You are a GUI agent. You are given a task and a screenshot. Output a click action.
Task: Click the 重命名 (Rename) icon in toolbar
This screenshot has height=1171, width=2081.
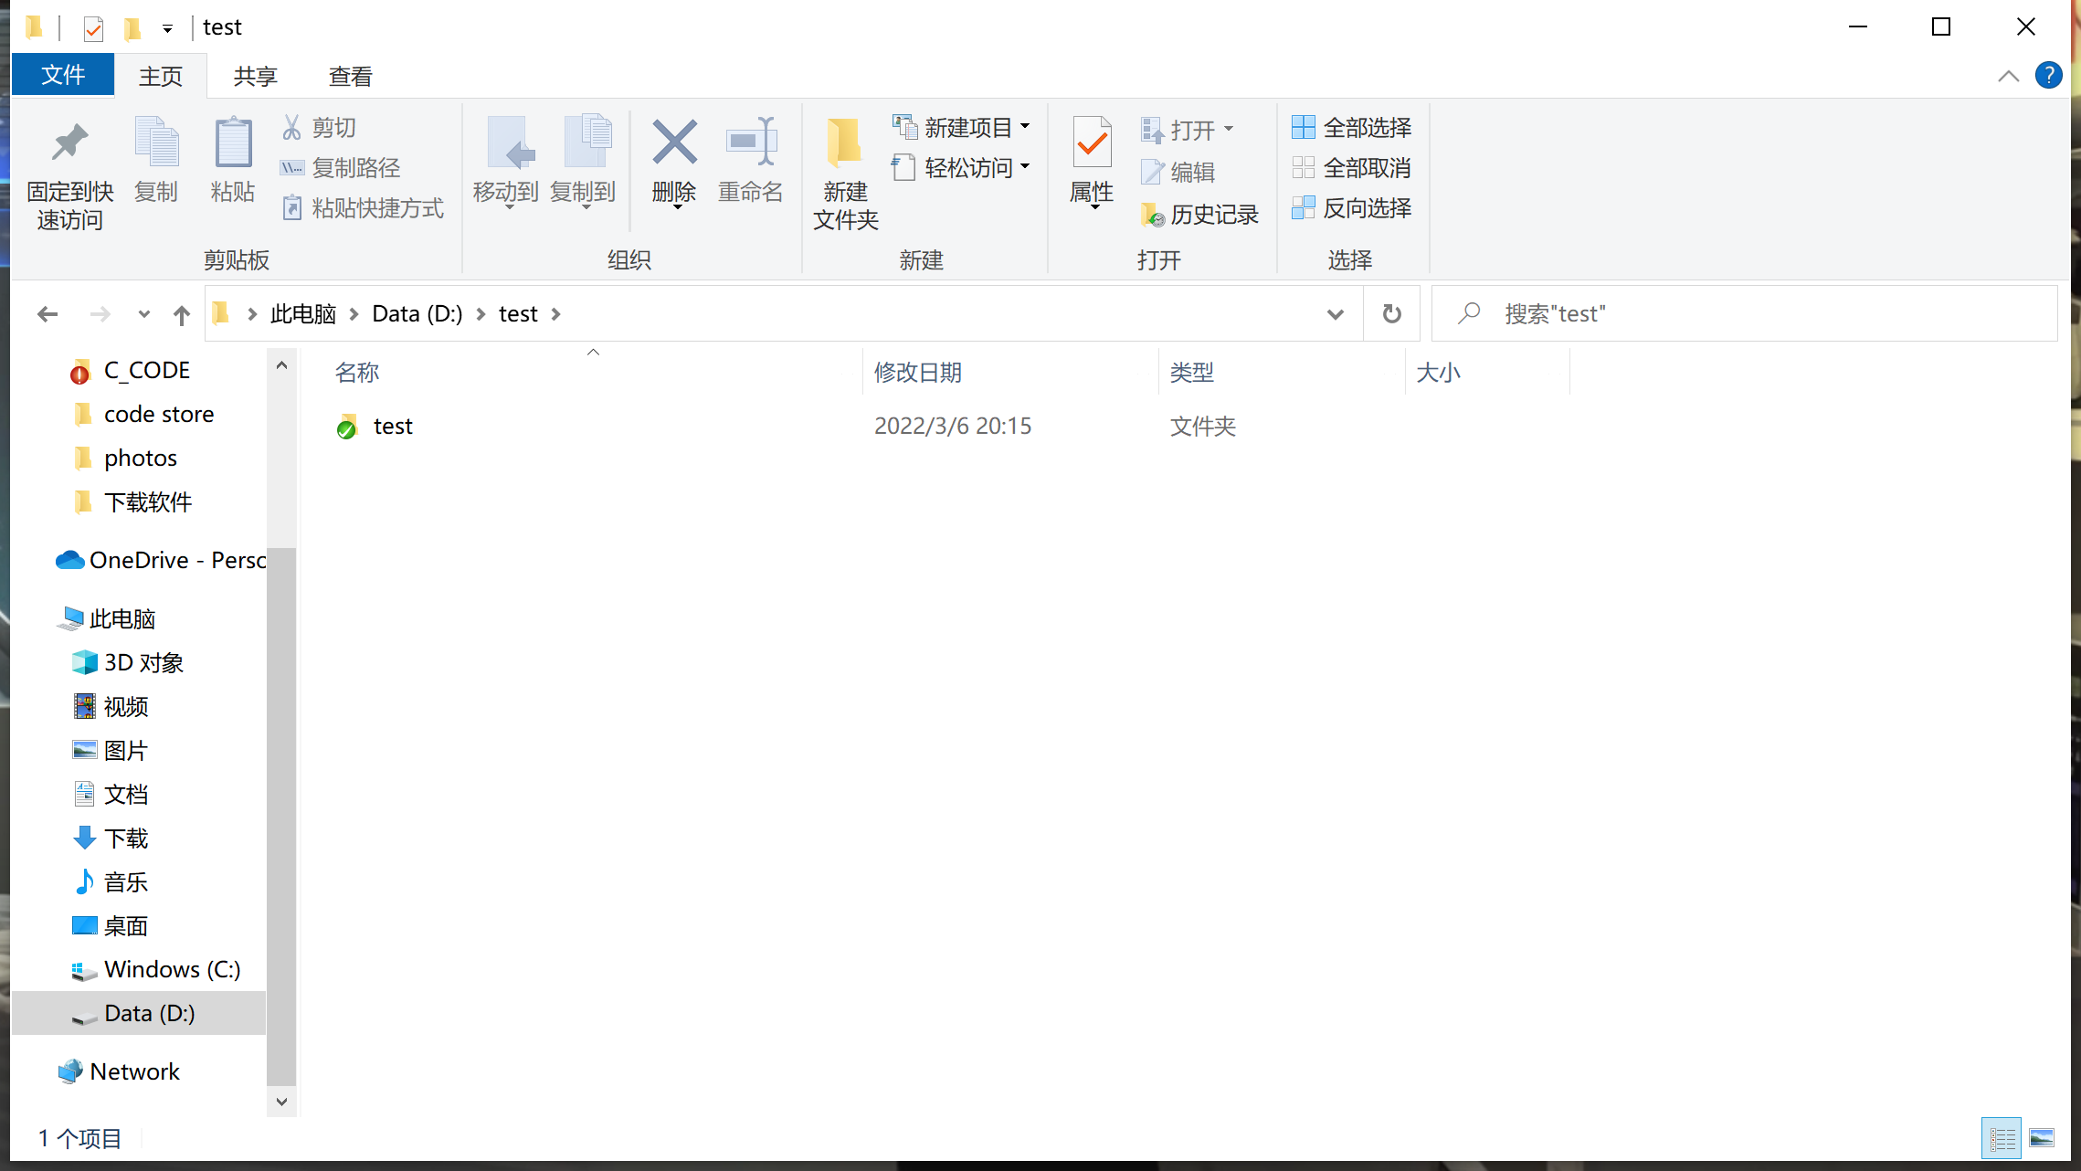pyautogui.click(x=750, y=157)
